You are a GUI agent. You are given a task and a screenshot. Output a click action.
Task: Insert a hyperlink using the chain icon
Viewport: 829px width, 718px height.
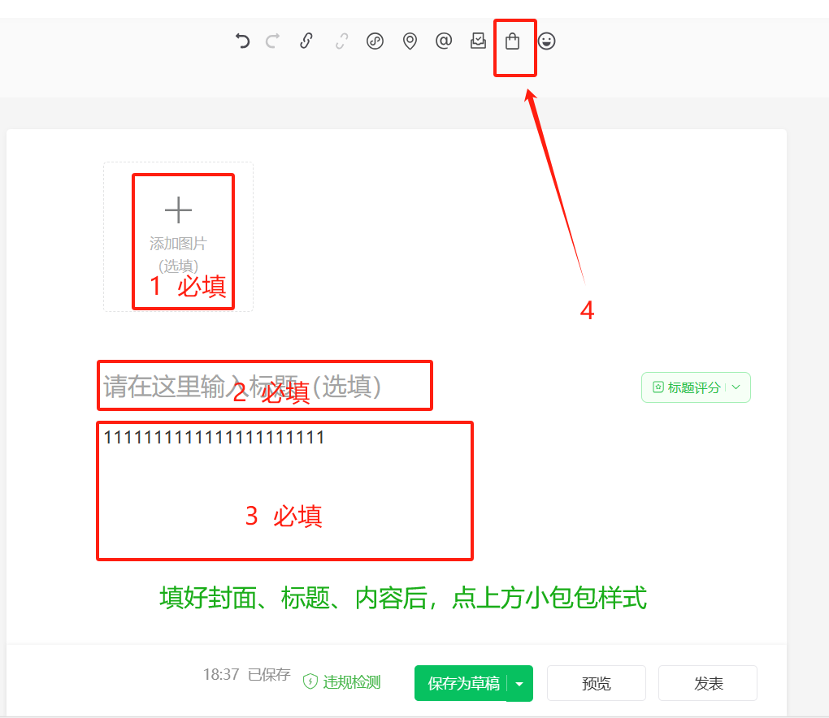[306, 41]
